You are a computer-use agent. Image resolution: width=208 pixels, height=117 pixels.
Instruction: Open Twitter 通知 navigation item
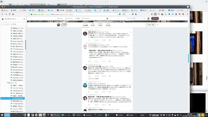point(77,19)
